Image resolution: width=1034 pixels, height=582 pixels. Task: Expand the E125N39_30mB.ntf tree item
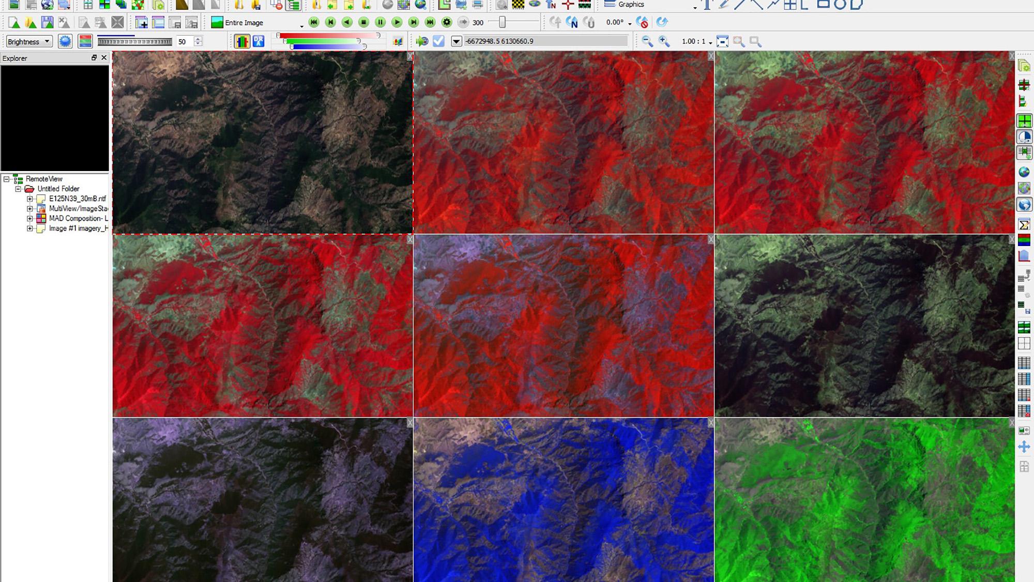pos(29,197)
